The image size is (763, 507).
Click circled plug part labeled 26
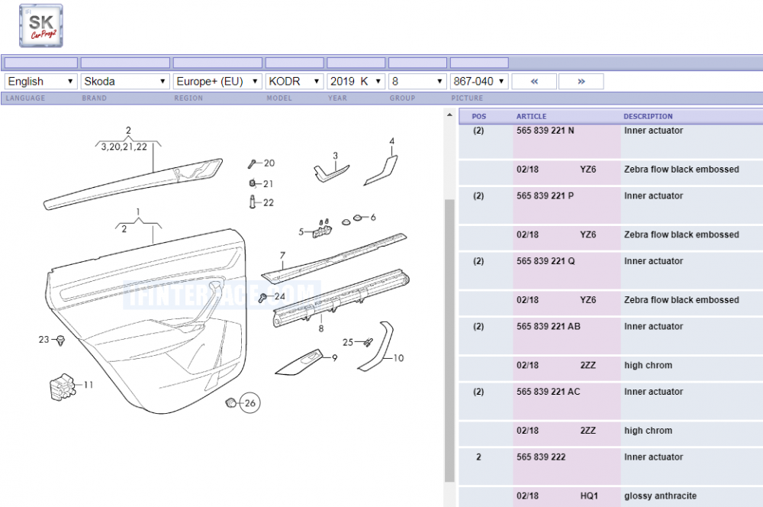tap(231, 402)
